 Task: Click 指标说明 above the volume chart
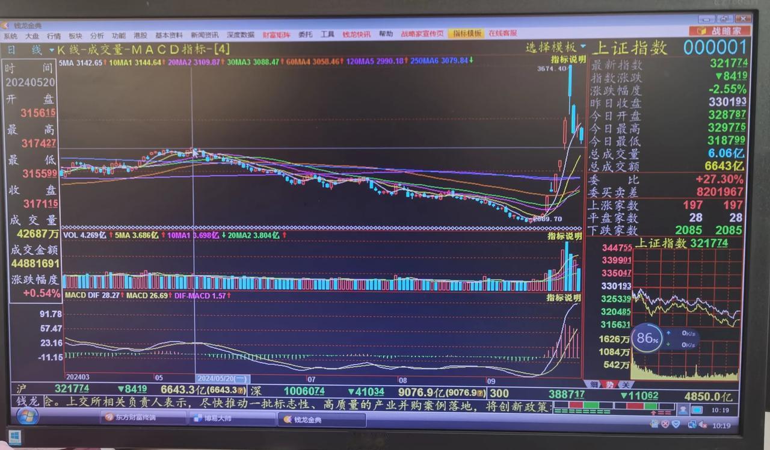(x=564, y=236)
